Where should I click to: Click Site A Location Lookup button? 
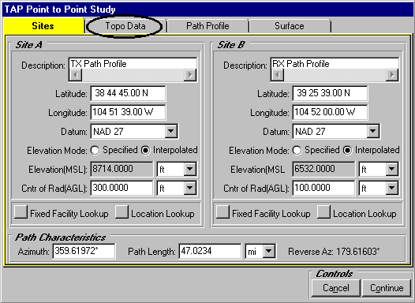pyautogui.click(x=122, y=211)
